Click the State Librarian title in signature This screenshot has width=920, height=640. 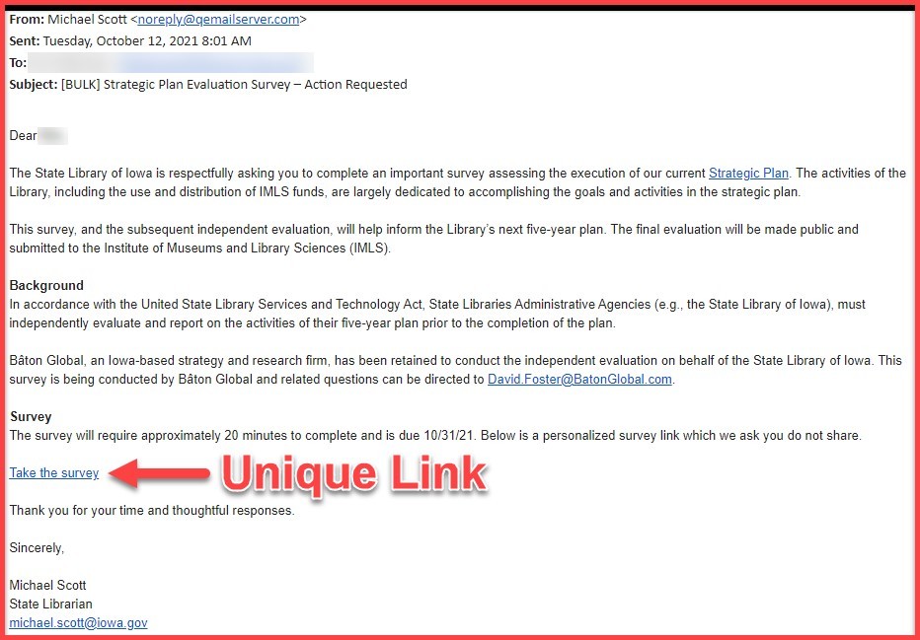[50, 604]
